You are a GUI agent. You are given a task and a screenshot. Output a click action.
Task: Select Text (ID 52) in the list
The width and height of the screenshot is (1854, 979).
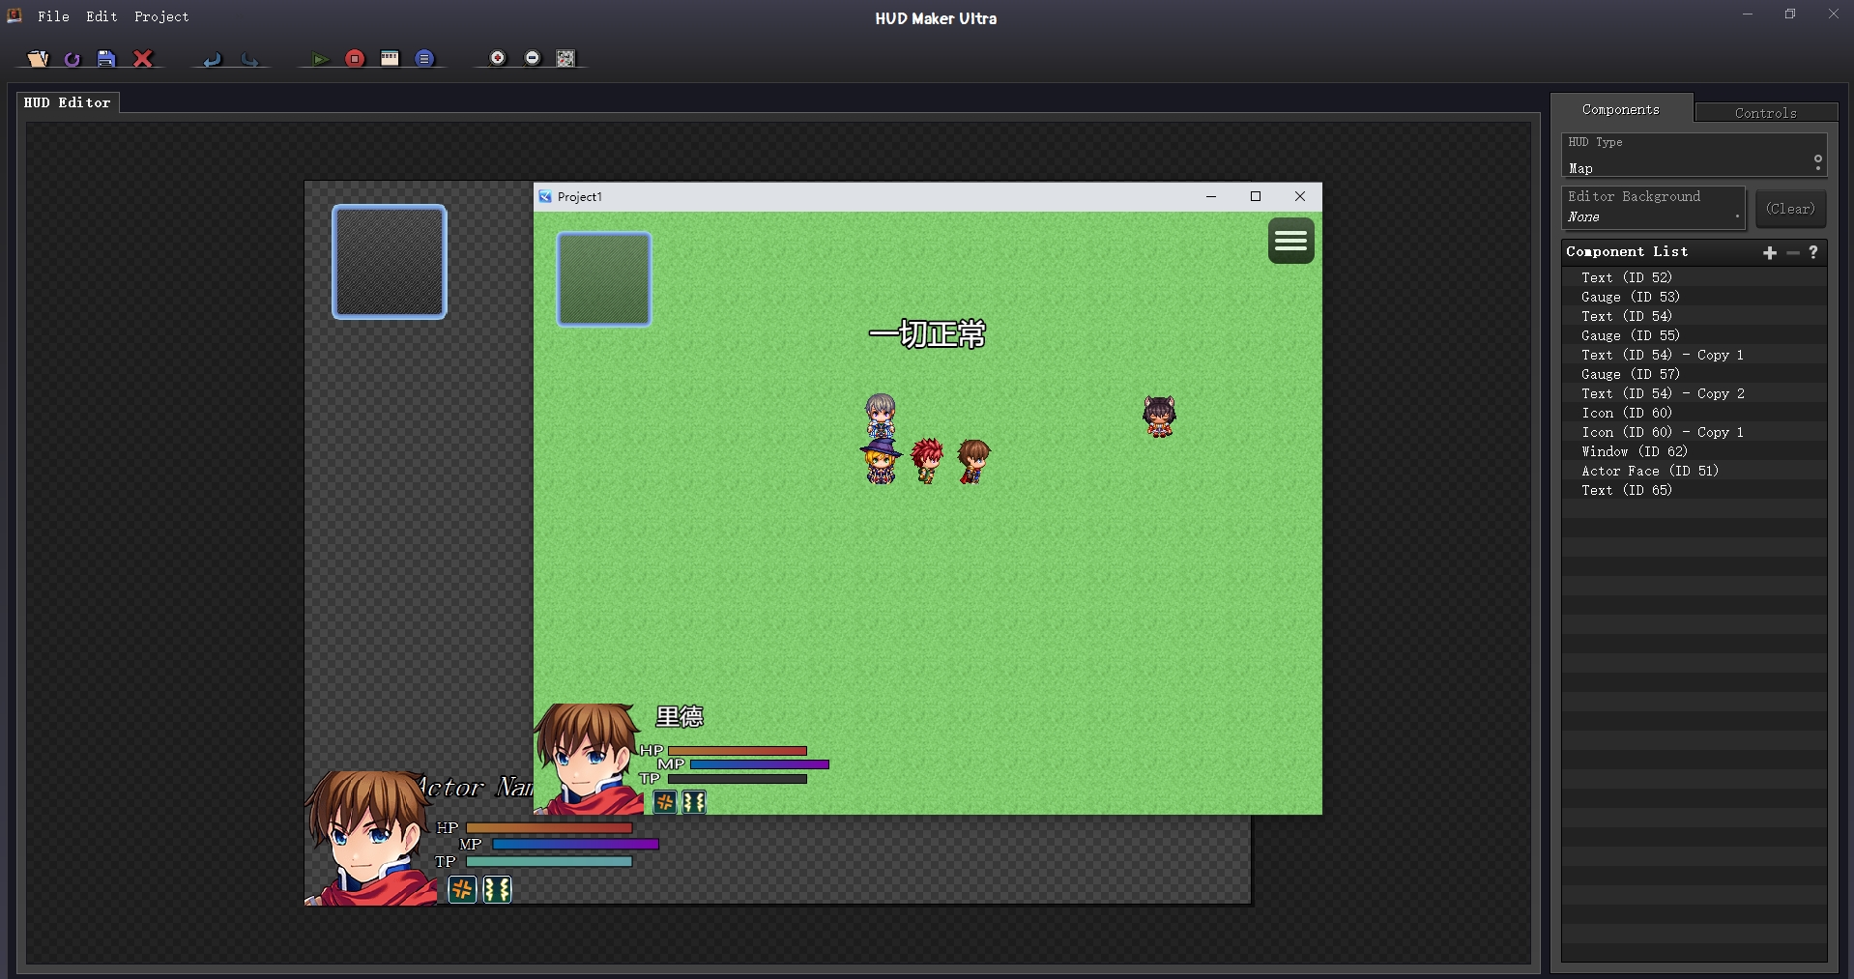pos(1694,277)
